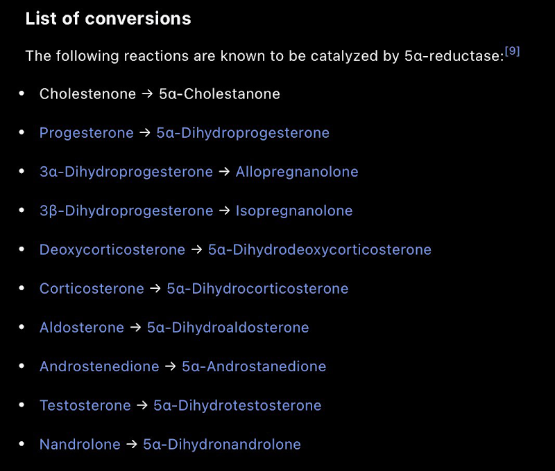Image resolution: width=555 pixels, height=471 pixels.
Task: Open the 5α-Dihydrotestosterone link
Action: tap(237, 405)
